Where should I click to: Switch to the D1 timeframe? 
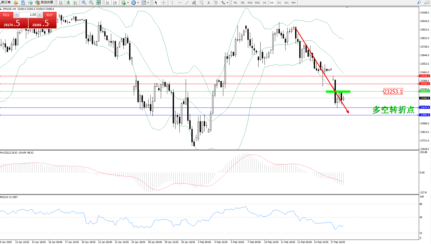(279, 3)
